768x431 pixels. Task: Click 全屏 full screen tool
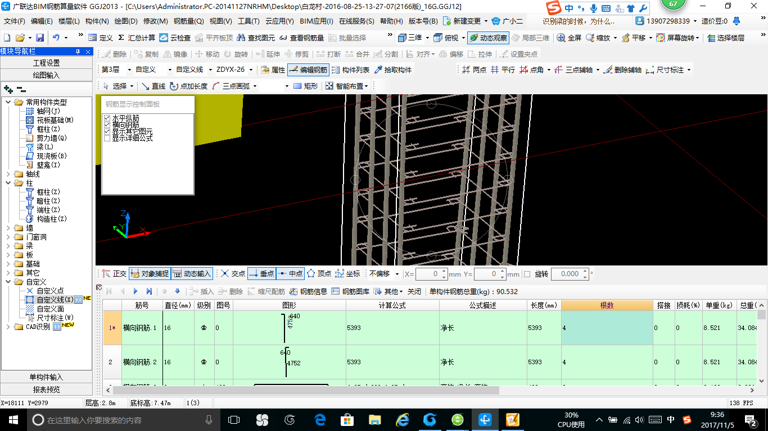tap(569, 38)
